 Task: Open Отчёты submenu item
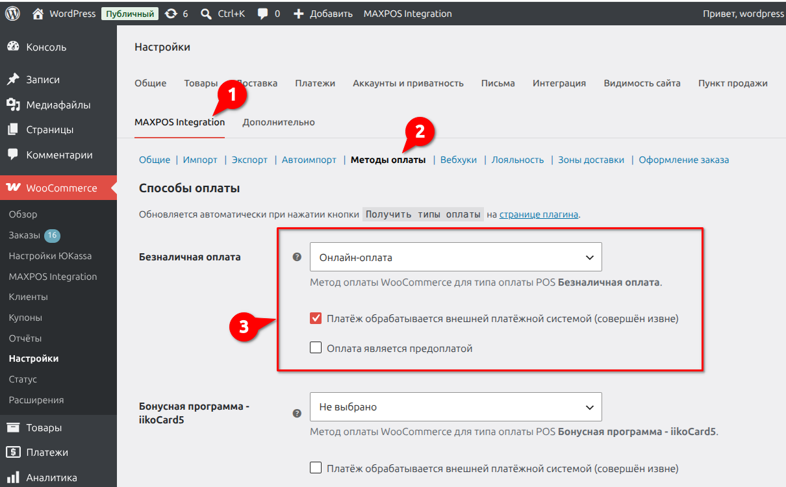click(x=25, y=338)
